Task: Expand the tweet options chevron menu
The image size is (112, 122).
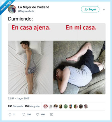Action: pyautogui.click(x=104, y=10)
